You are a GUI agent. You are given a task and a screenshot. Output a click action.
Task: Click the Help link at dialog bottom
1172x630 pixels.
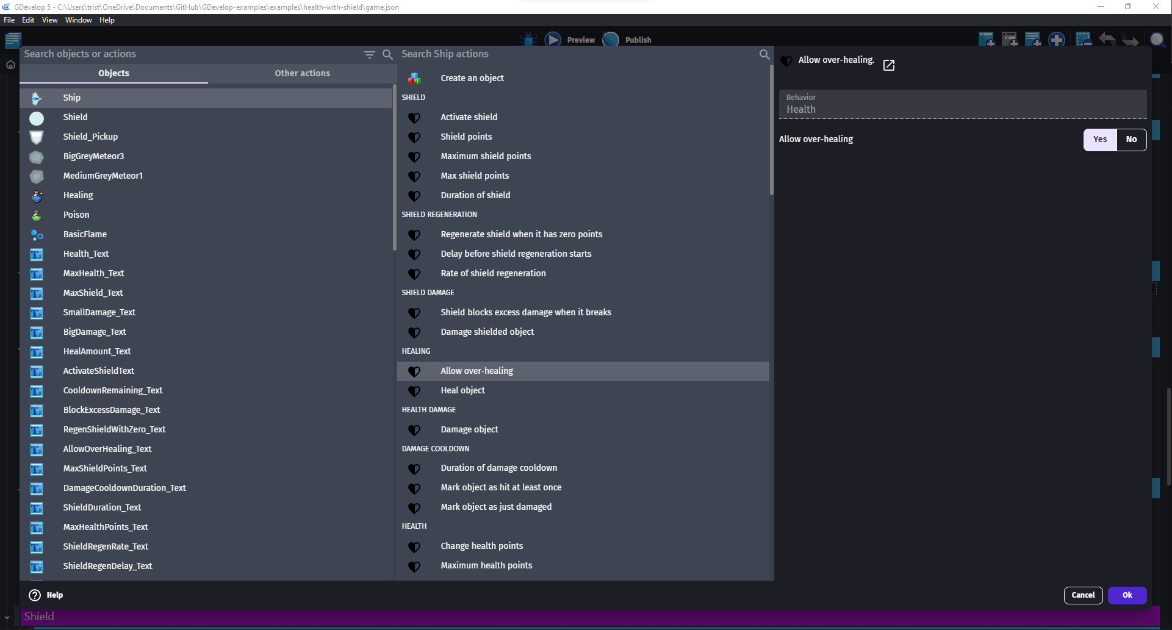click(x=54, y=595)
